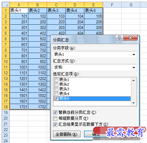This screenshot has width=147, height=143.
Task: Click the summary list scroll down arrow
Action: [134, 103]
